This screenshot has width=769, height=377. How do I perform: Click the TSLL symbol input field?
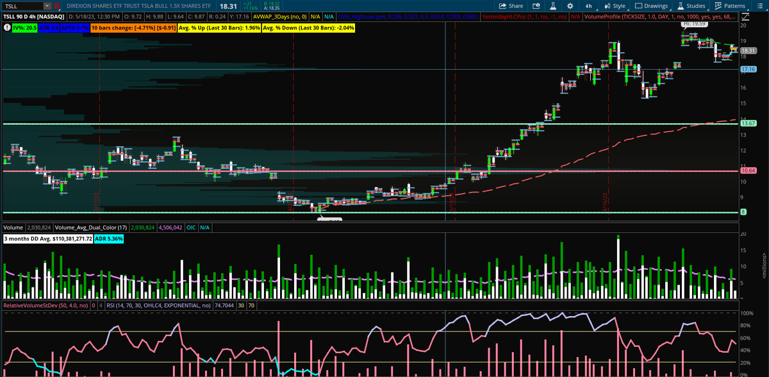pyautogui.click(x=22, y=5)
